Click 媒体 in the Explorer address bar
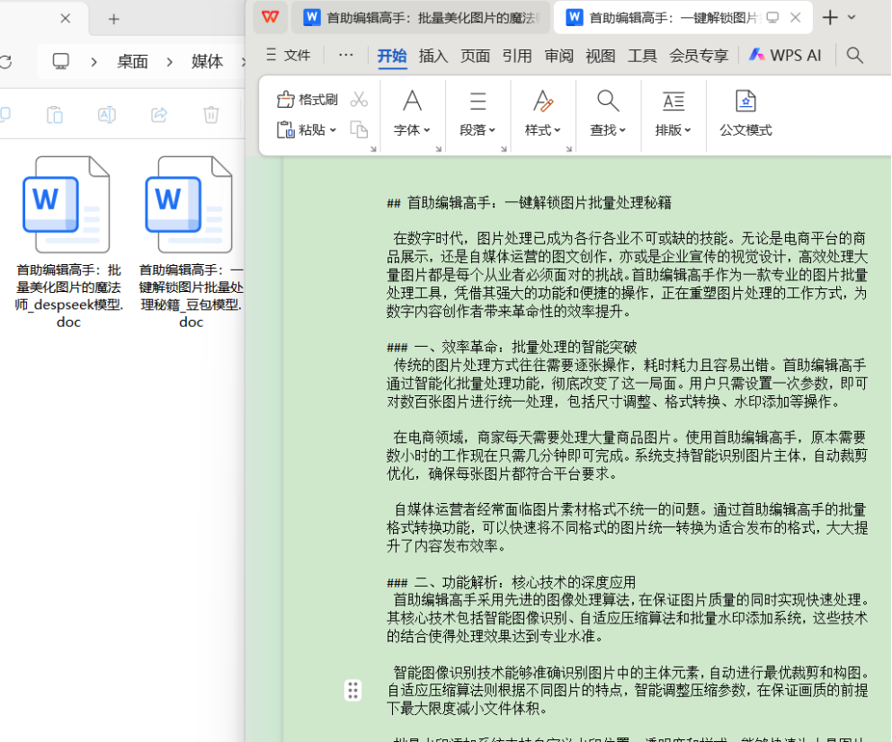Screen dimensions: 892x742 [207, 61]
